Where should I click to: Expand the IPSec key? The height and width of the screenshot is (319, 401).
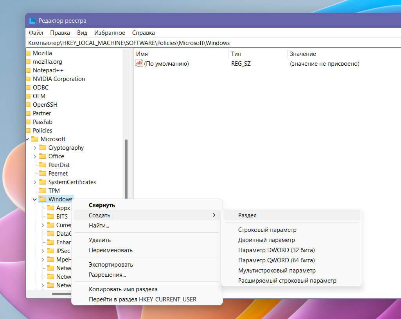click(x=43, y=251)
